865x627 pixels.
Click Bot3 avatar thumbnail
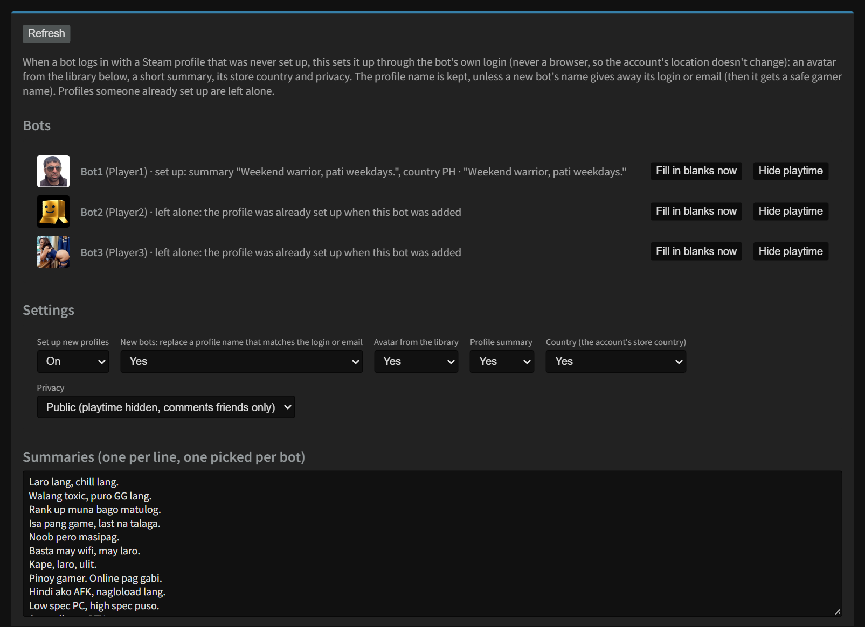(x=53, y=252)
